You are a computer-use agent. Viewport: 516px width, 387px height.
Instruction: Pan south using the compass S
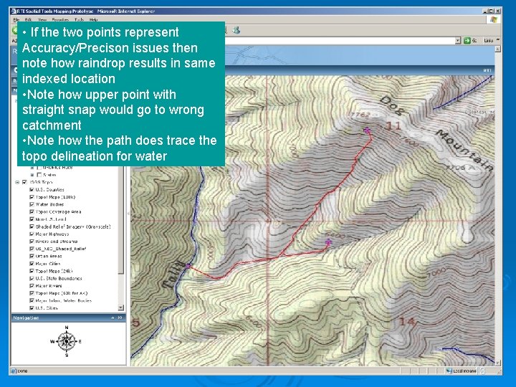[67, 355]
